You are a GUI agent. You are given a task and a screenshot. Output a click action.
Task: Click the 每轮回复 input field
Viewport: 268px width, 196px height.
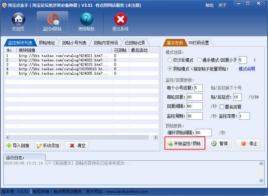pos(195,97)
